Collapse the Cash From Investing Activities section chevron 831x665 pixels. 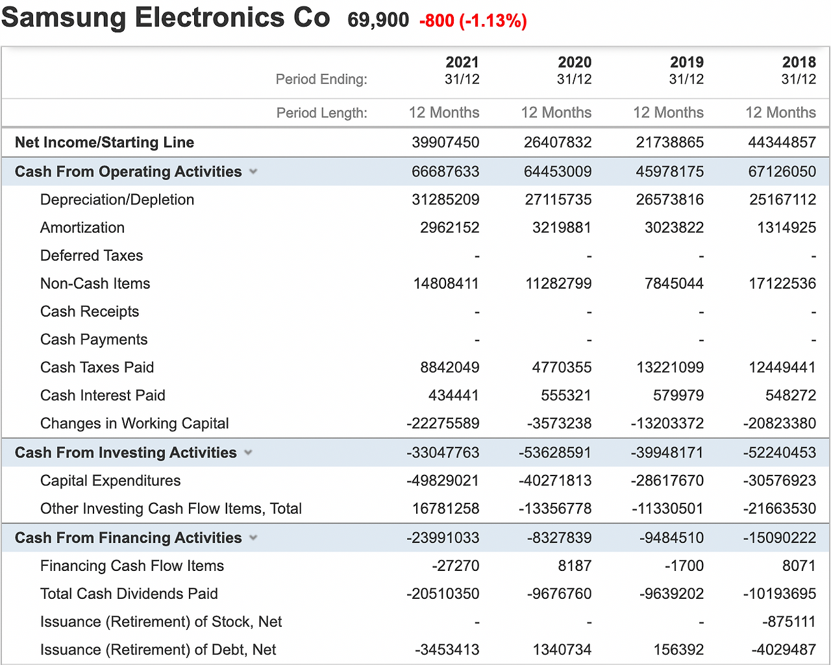tap(248, 453)
